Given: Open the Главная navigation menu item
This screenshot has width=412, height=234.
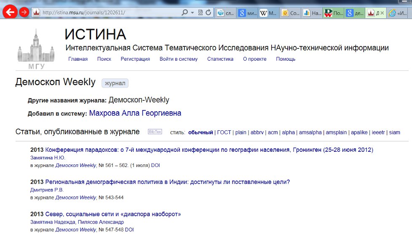Looking at the screenshot, I should (78, 59).
